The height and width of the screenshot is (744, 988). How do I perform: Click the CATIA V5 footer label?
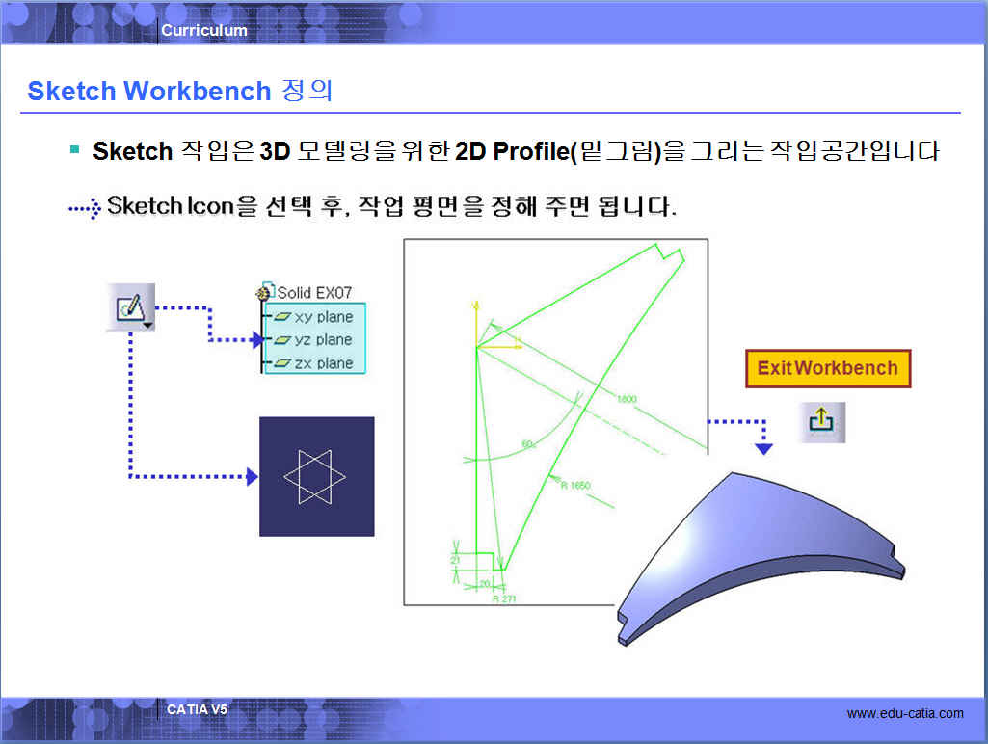(197, 709)
